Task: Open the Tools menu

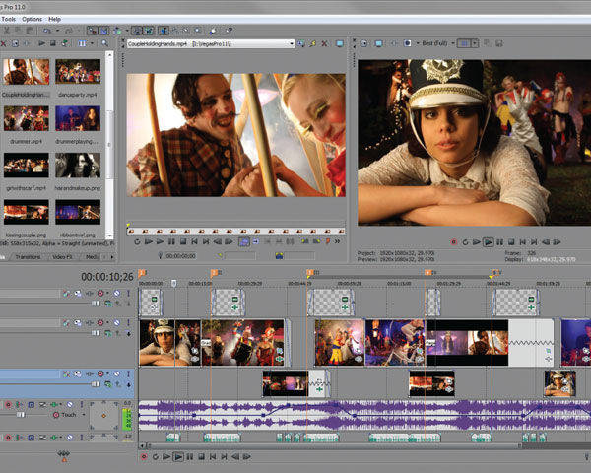Action: click(x=8, y=19)
